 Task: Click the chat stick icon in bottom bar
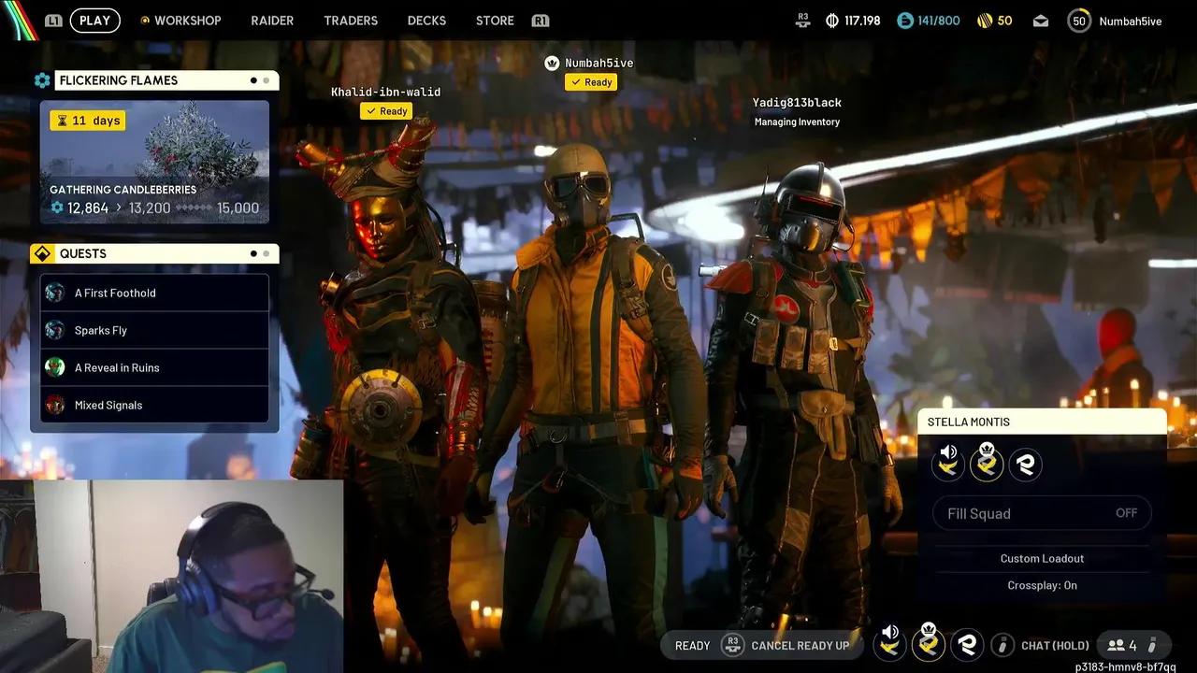(x=1003, y=645)
